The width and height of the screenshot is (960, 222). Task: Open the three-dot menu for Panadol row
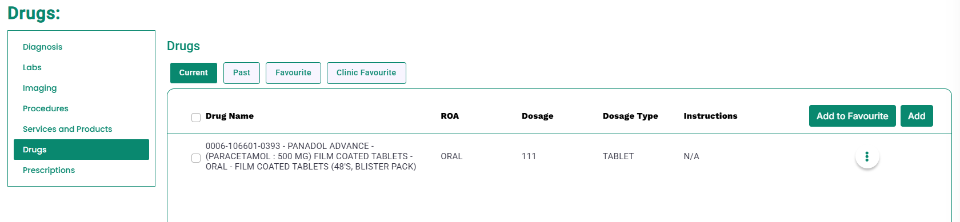pos(867,156)
